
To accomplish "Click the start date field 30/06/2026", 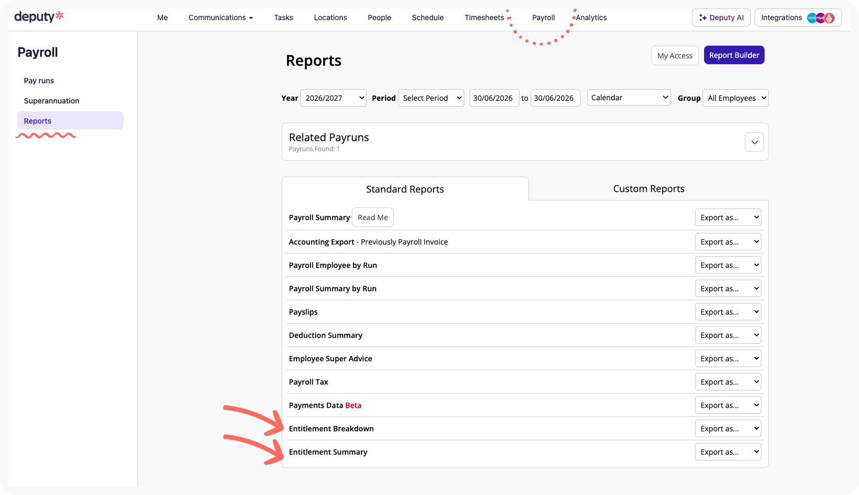I will (494, 98).
